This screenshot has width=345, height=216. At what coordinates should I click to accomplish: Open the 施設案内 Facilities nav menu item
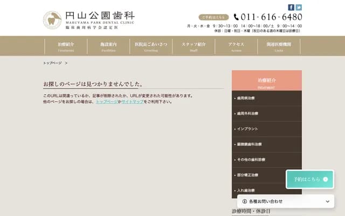click(x=108, y=46)
